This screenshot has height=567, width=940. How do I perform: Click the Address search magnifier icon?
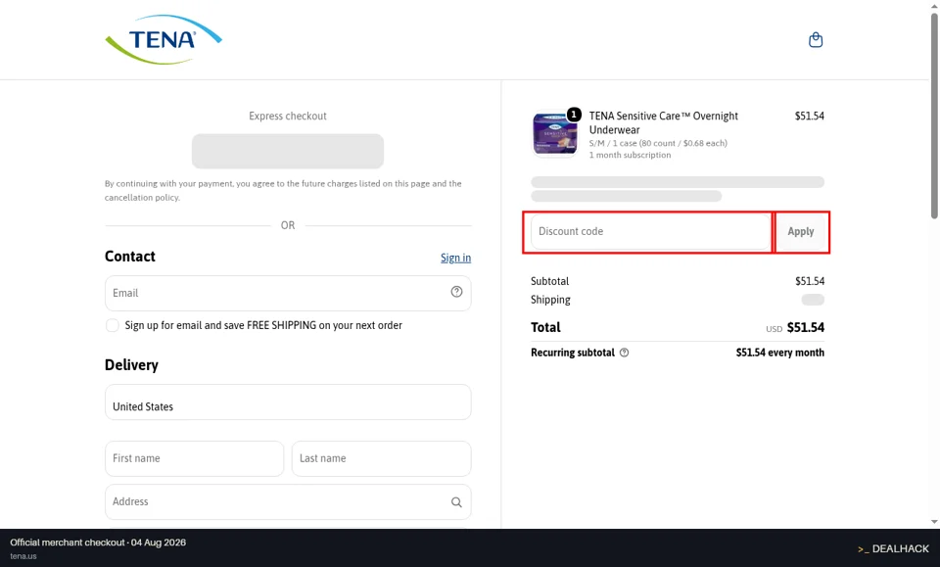coord(456,502)
